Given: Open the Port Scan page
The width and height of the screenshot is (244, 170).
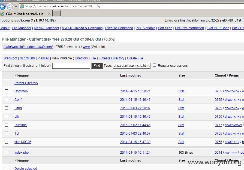Looking at the screenshot, I should [x=165, y=28].
